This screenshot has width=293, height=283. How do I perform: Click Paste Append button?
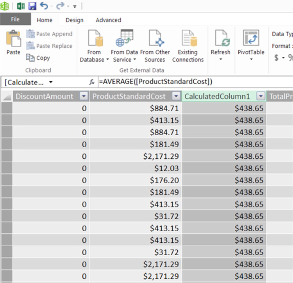49,34
